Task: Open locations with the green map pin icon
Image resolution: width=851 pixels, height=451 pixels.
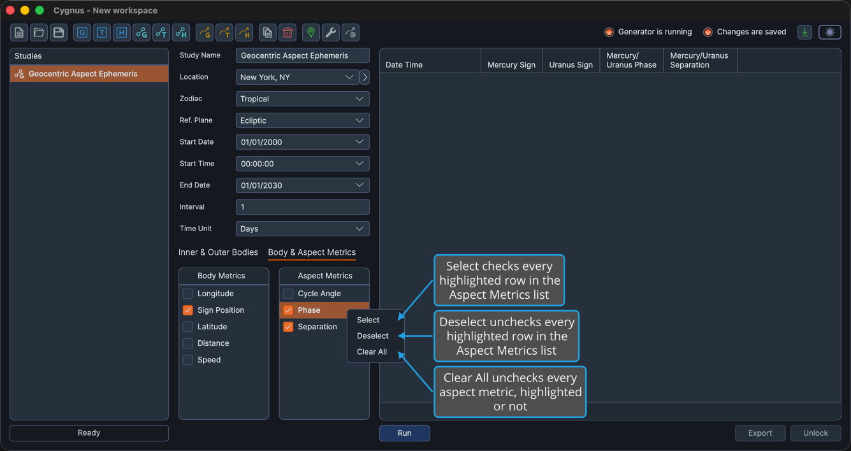Action: pyautogui.click(x=311, y=32)
